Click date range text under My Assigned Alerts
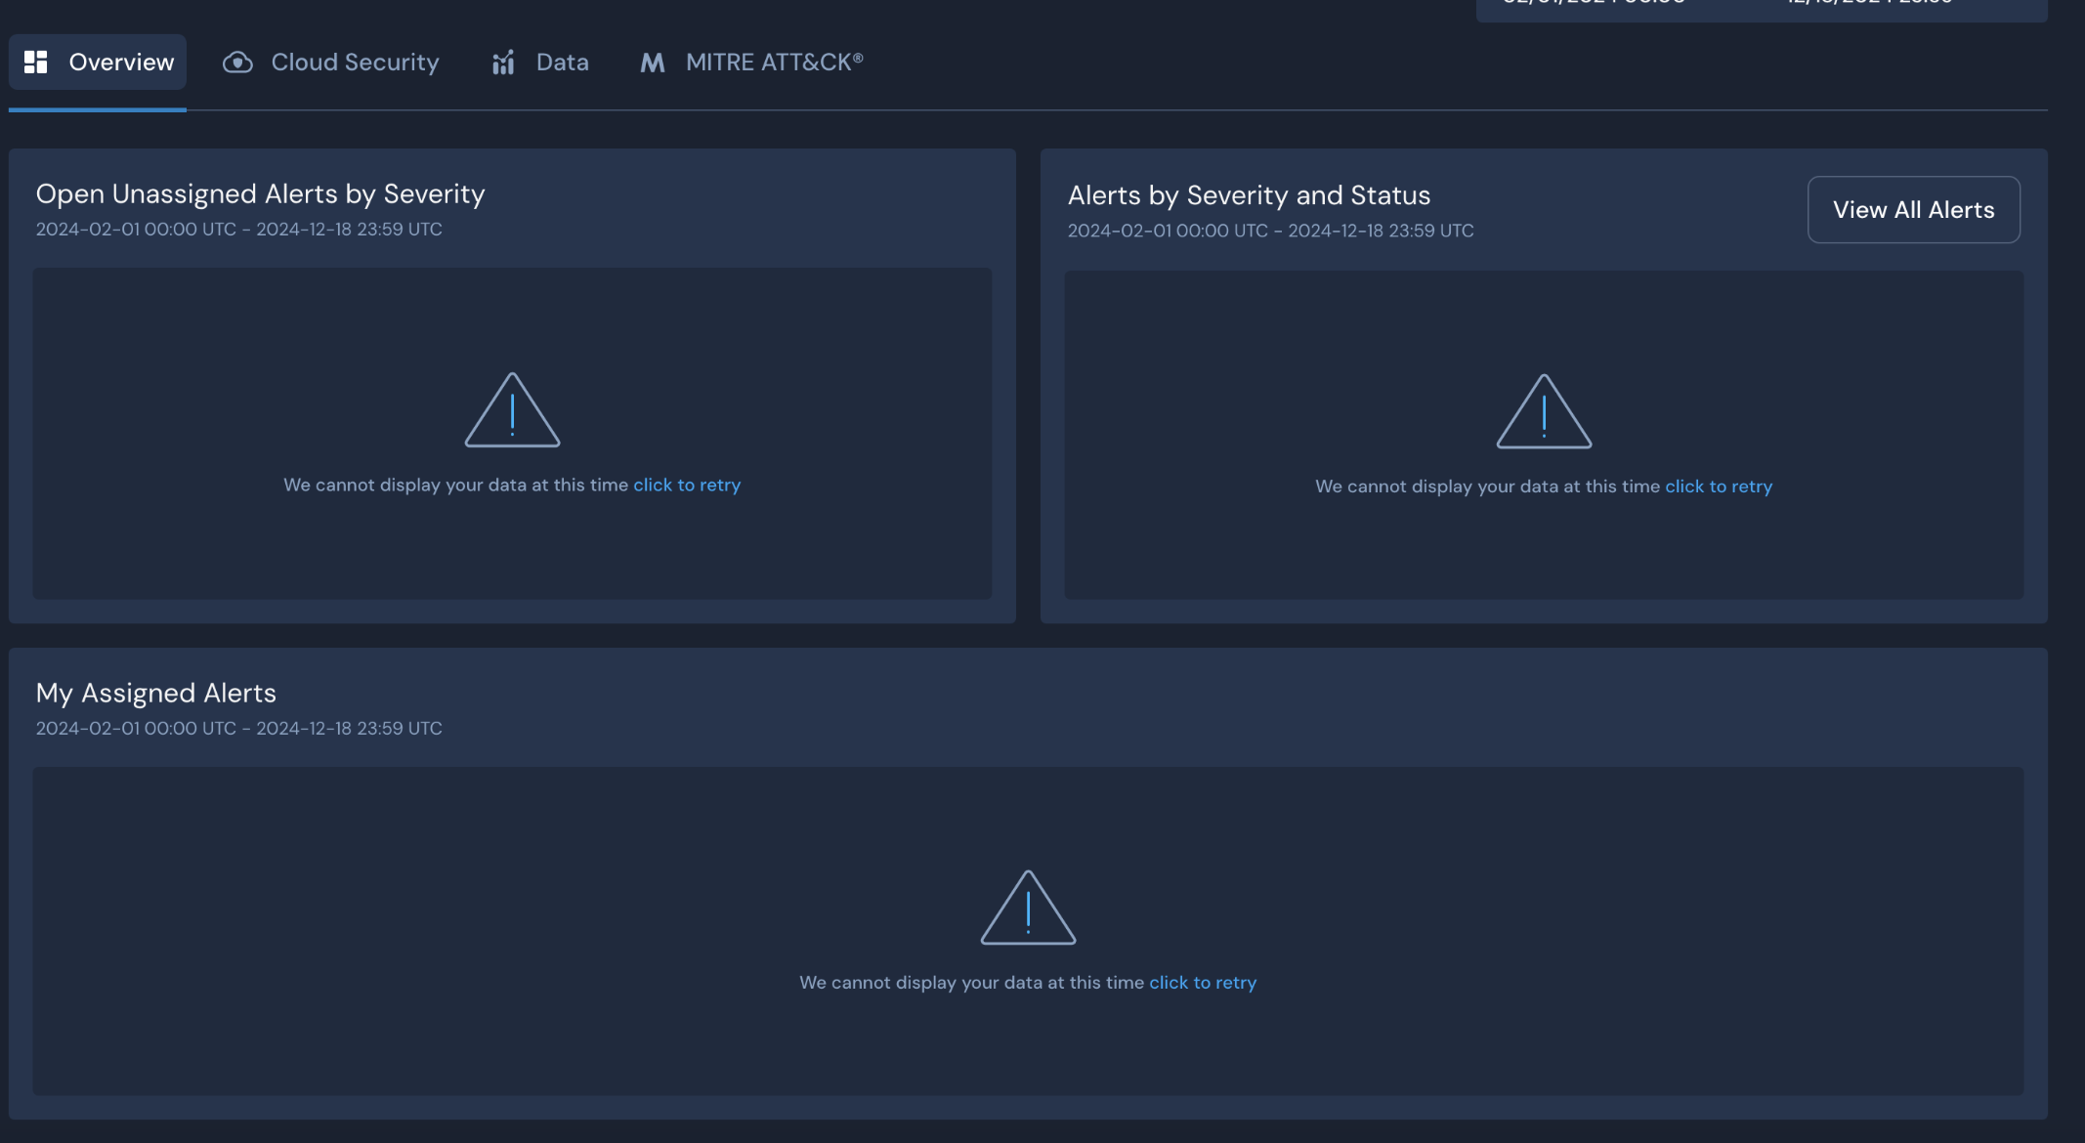Viewport: 2085px width, 1143px height. point(239,729)
